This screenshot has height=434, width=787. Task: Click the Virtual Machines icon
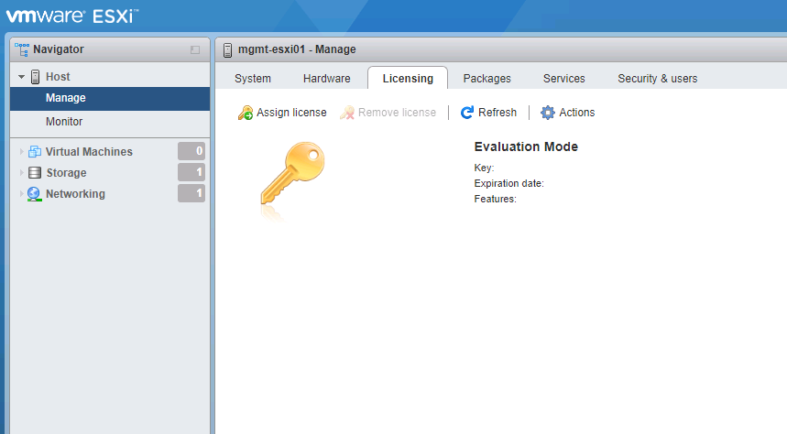click(x=35, y=151)
